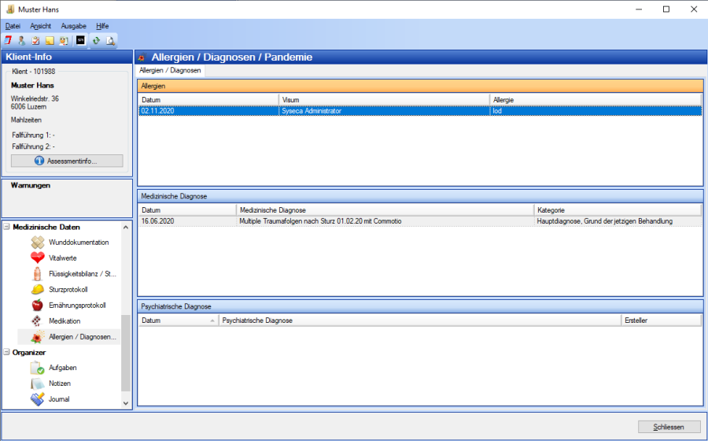Open Aufgaben via the clipboard icon
The height and width of the screenshot is (441, 708).
coord(38,368)
